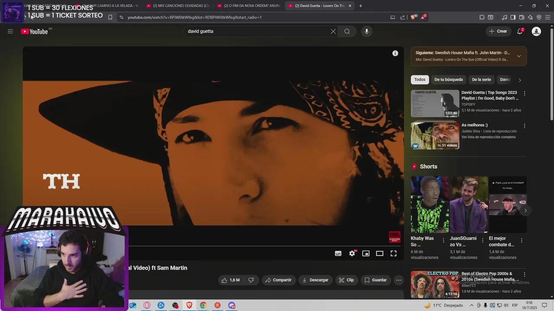Like the video with 1,6 M likes
This screenshot has height=311, width=554.
coord(230,280)
